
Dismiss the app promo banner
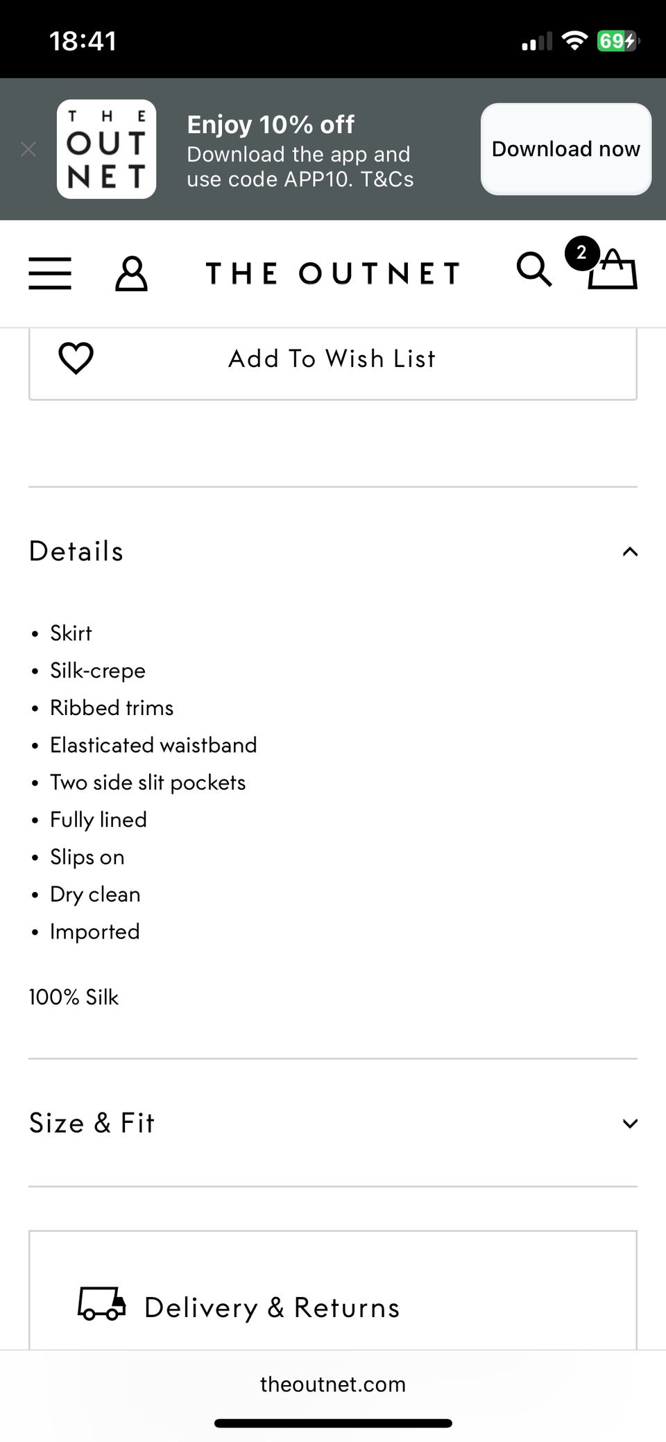coord(28,149)
